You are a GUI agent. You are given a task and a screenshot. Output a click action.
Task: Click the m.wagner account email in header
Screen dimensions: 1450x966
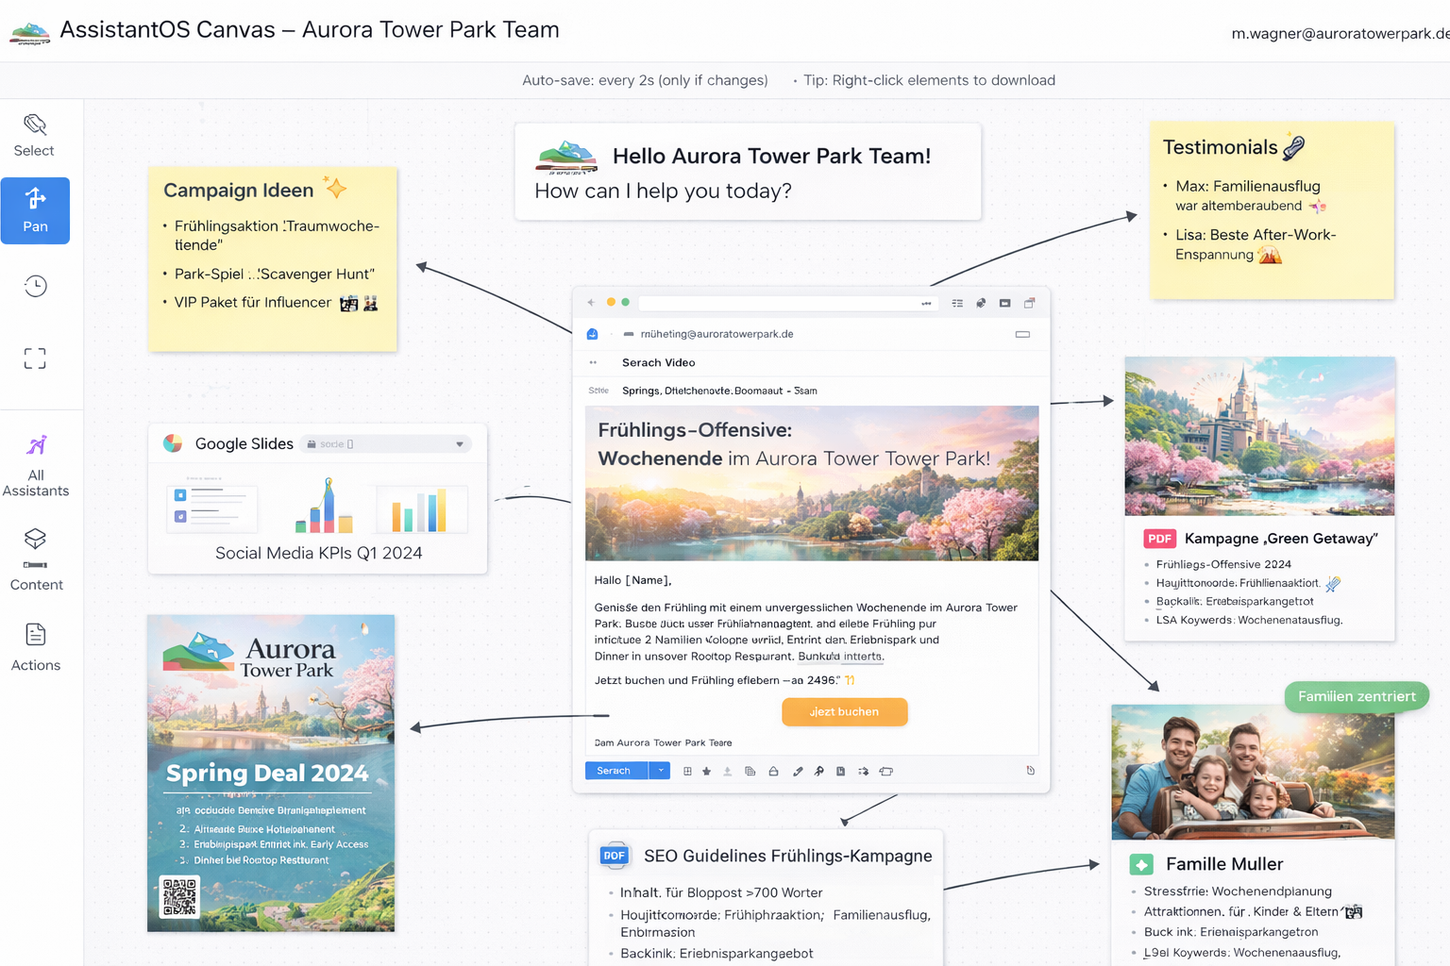click(1340, 33)
